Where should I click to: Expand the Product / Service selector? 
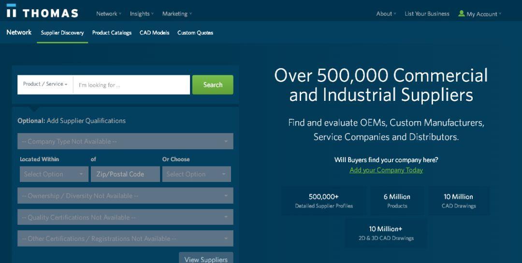click(45, 84)
